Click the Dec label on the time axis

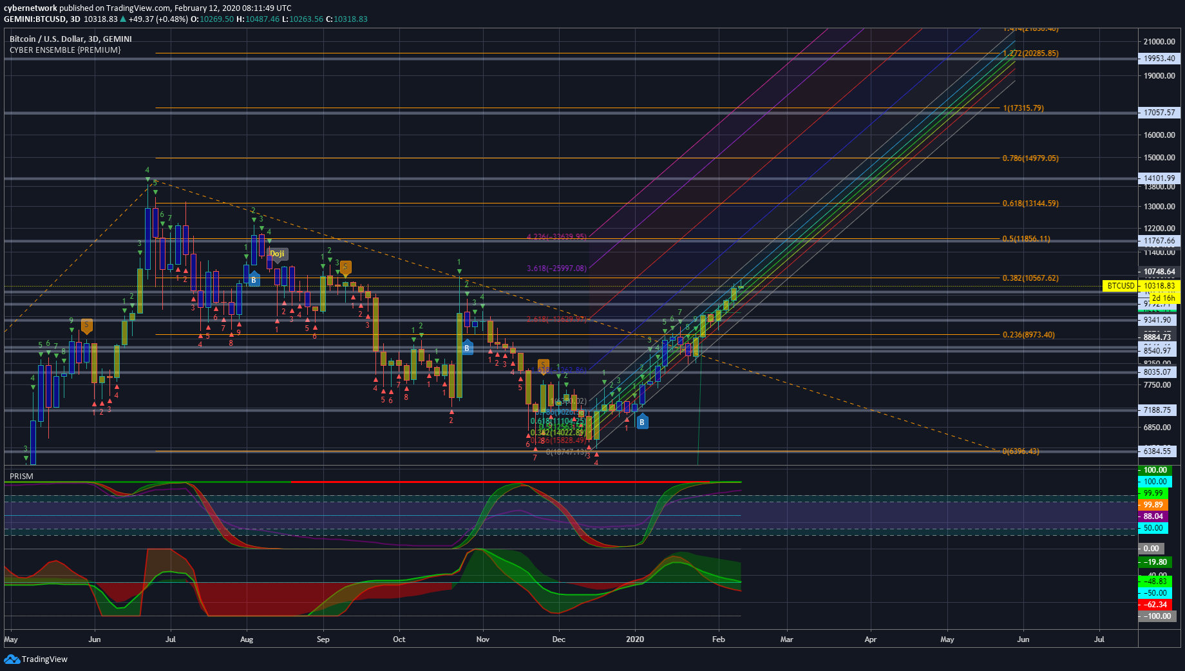coord(559,639)
